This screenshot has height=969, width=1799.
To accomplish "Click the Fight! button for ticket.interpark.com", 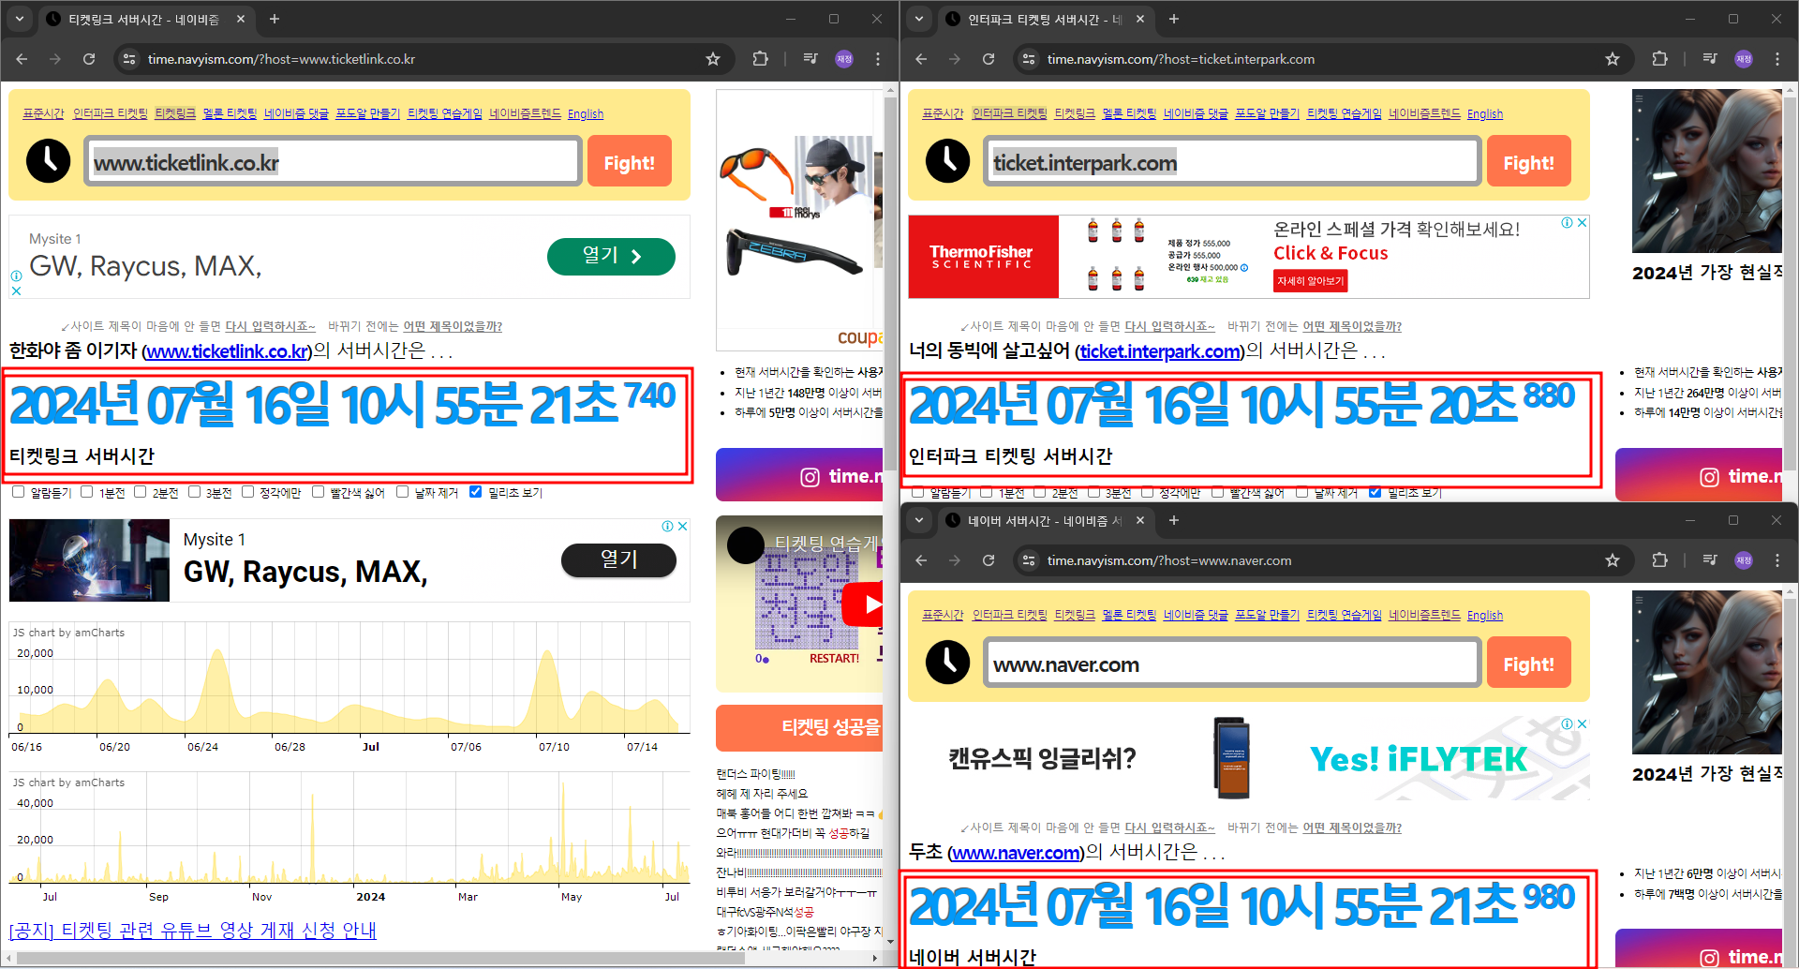I will (1529, 160).
